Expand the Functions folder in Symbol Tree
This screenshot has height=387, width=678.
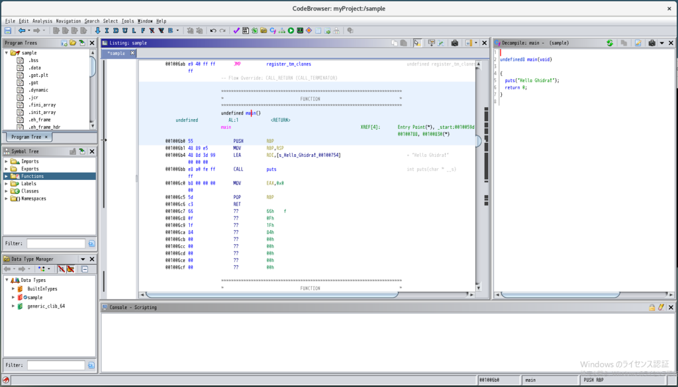click(x=7, y=177)
